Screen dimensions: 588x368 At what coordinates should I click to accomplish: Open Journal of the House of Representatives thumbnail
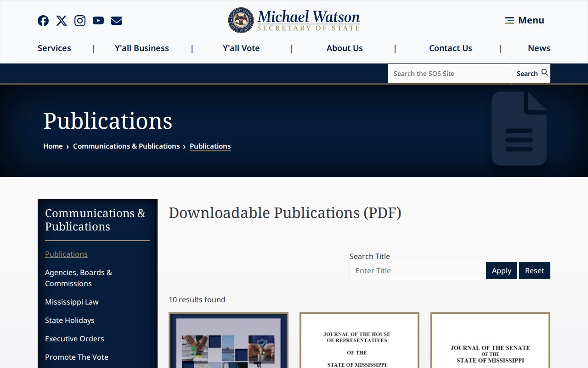[359, 340]
